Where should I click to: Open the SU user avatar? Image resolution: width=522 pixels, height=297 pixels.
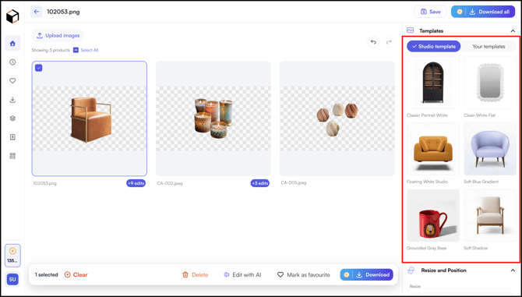click(x=12, y=279)
